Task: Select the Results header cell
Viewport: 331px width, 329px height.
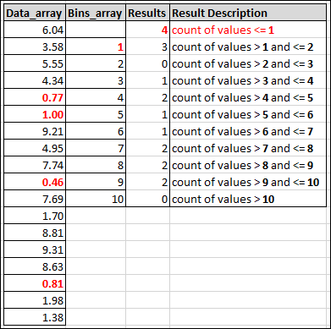Action: pos(147,13)
